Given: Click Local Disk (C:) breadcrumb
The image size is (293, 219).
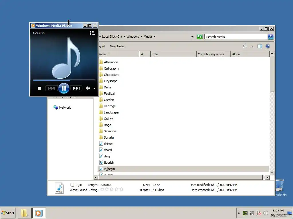Looking at the screenshot, I should [x=112, y=37].
